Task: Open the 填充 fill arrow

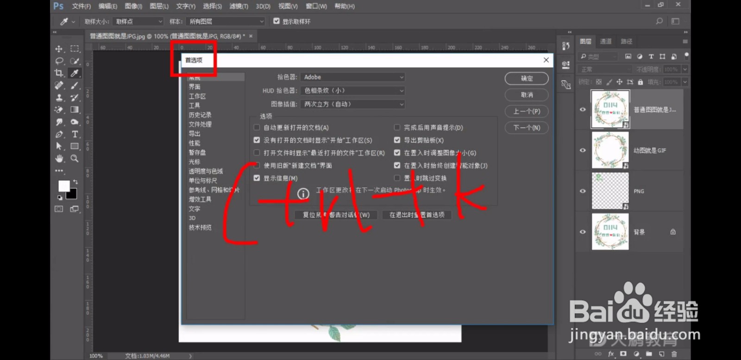Action: pos(685,82)
